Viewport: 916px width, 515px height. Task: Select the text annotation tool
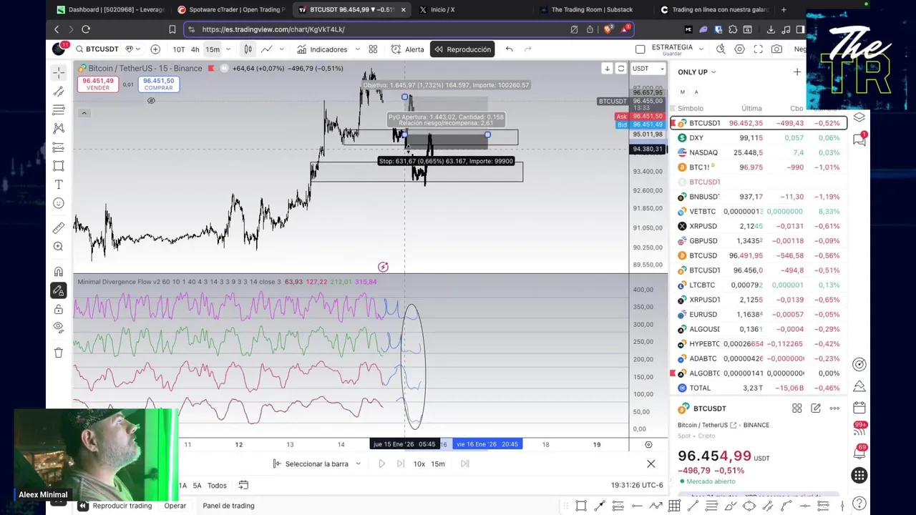[x=59, y=185]
